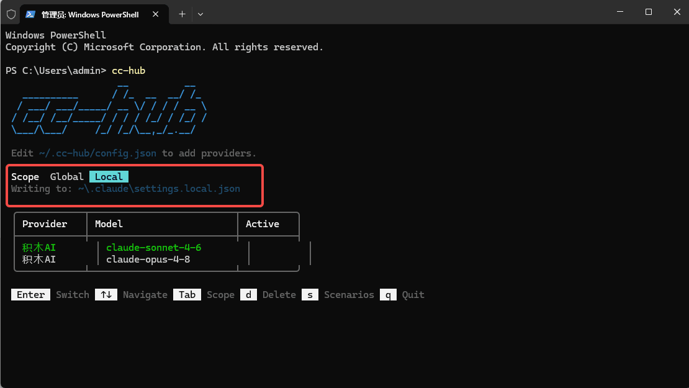Viewport: 689px width, 388px height.
Task: Click the PS C:\Users\admin> prompt
Action: 56,71
